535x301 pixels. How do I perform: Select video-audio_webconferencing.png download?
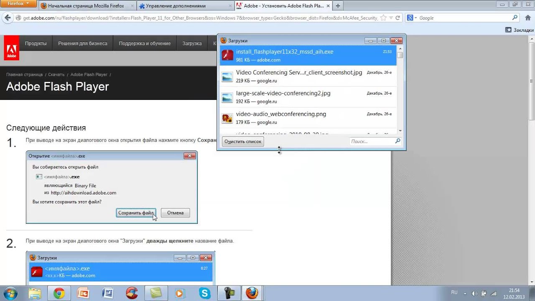pos(308,118)
